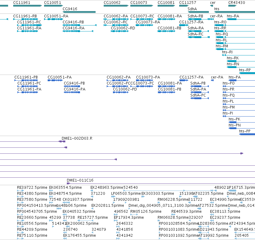Viewport: 255px width, 240px height.
Task: Open the CG11257 gene label
Action: [x=188, y=3]
